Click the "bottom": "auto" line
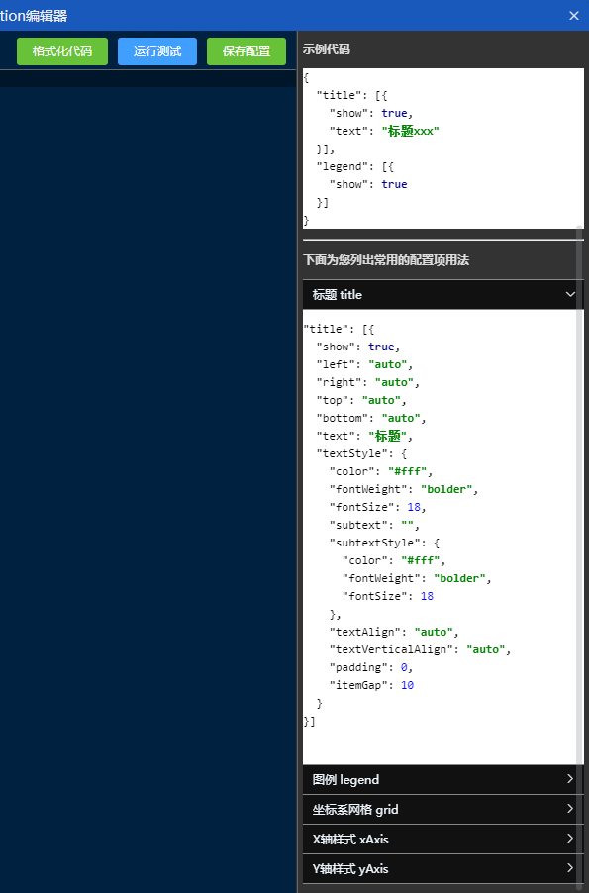This screenshot has height=893, width=589. pyautogui.click(x=371, y=418)
